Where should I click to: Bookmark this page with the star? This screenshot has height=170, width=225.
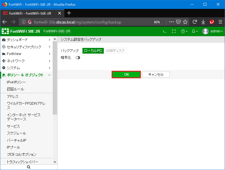(x=185, y=22)
